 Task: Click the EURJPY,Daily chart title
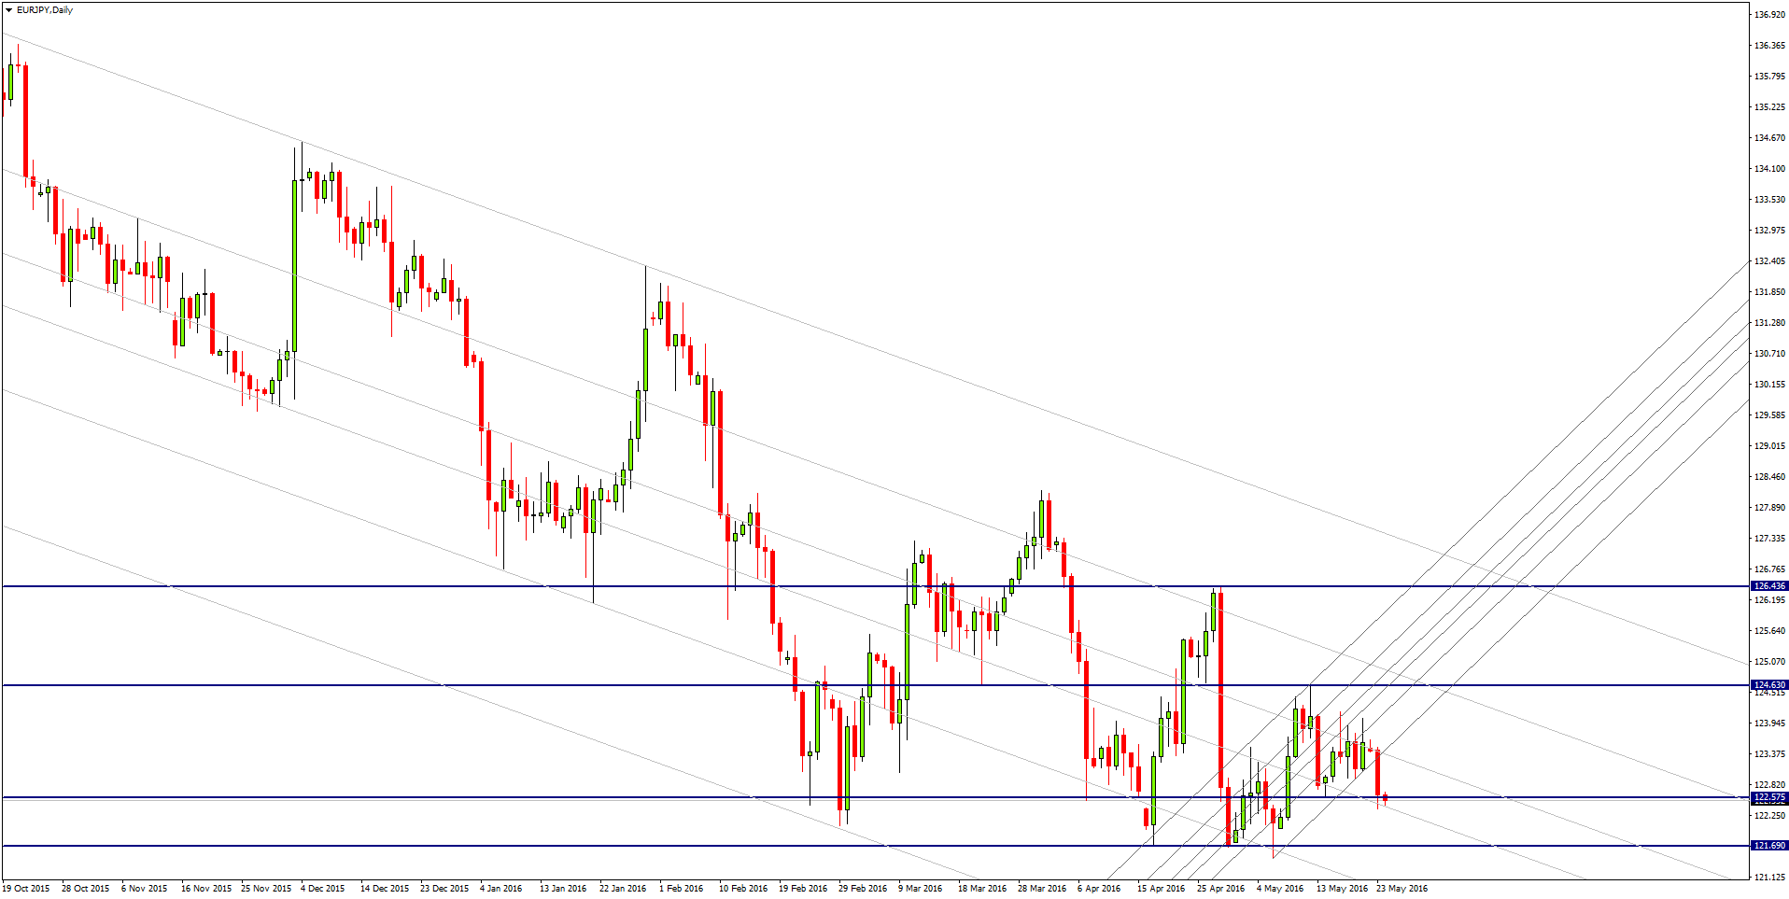point(45,10)
